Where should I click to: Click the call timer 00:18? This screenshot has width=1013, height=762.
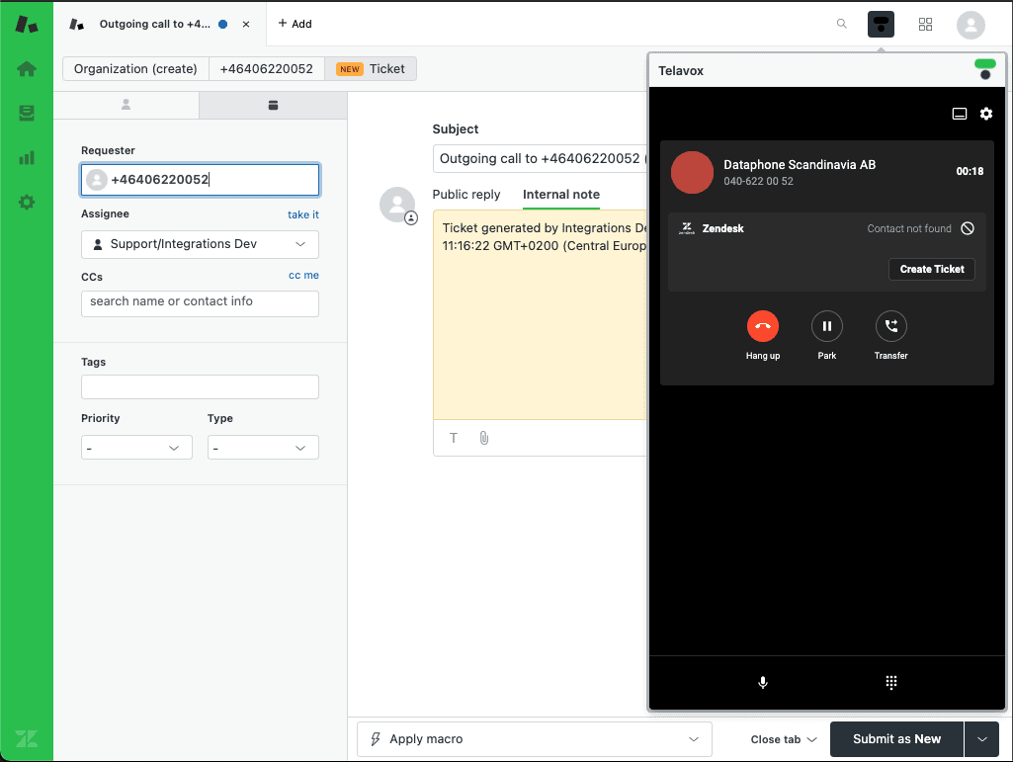tap(970, 171)
